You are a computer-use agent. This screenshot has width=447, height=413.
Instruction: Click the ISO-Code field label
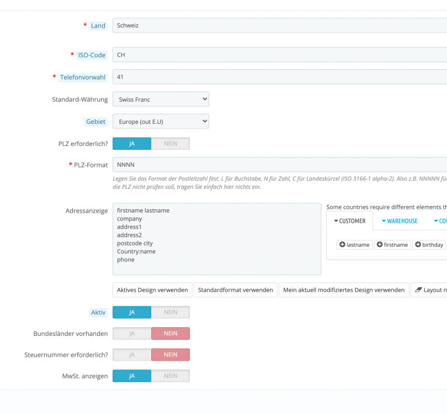point(92,55)
